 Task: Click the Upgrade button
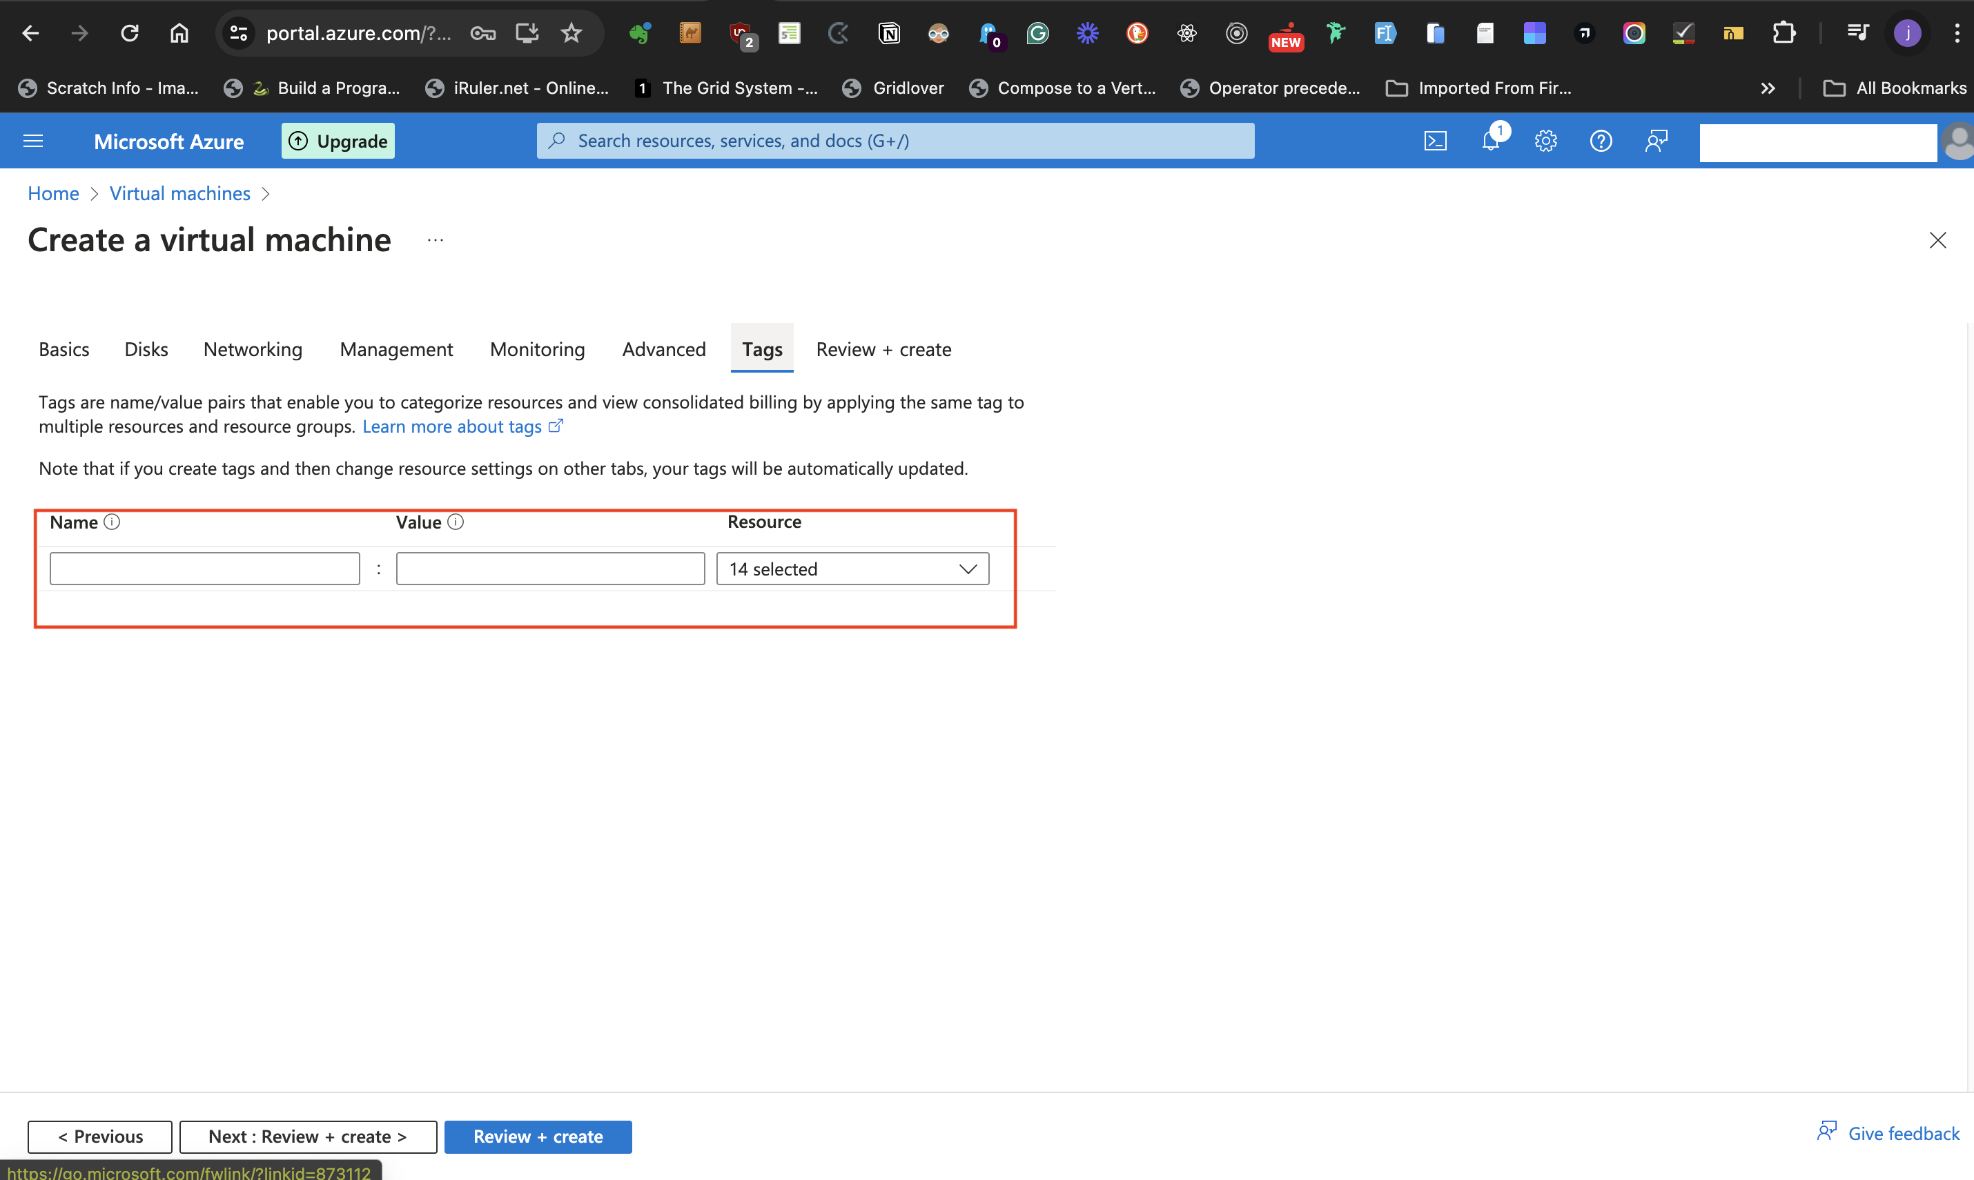point(338,141)
